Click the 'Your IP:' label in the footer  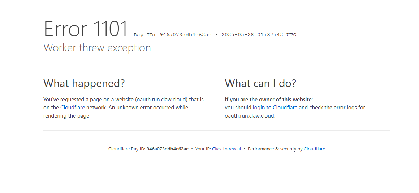(203, 149)
